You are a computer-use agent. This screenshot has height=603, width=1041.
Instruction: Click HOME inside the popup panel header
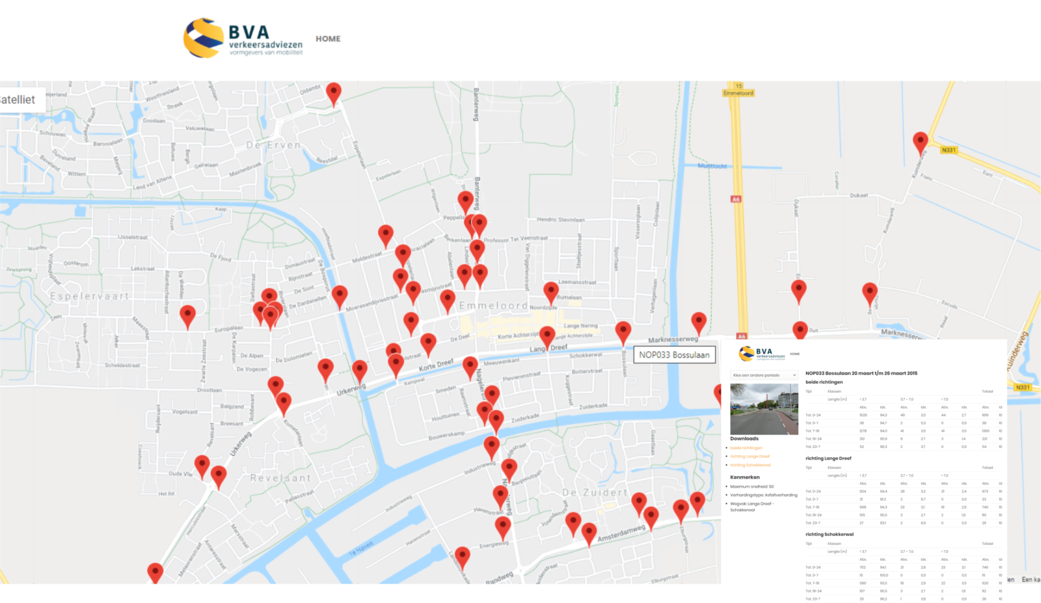[x=794, y=354]
